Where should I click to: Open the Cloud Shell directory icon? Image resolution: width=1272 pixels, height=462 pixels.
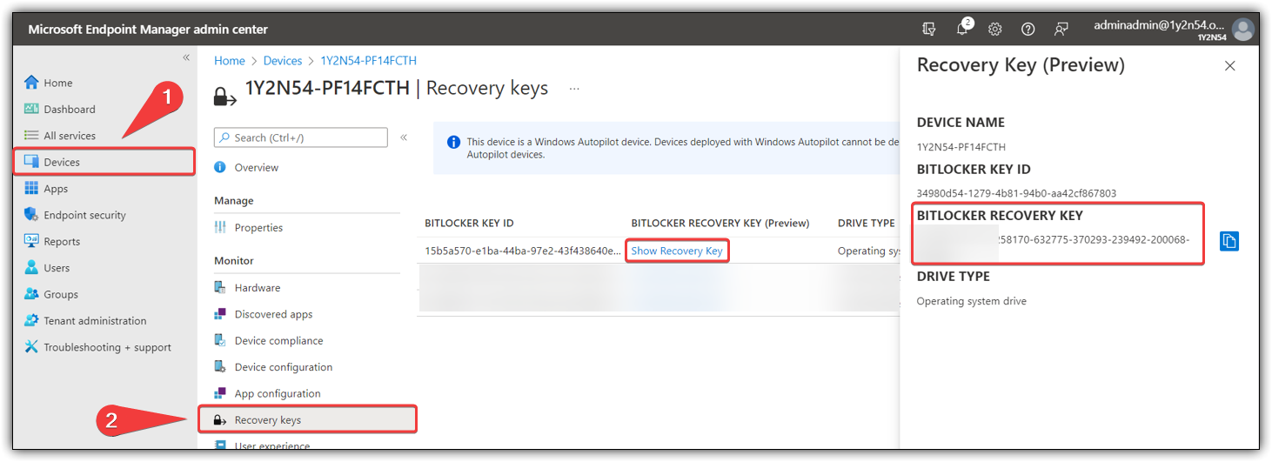(929, 30)
